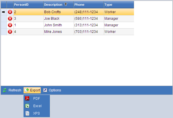Click the red delete icon for Joe Black
173x118 pixels.
pos(10,19)
